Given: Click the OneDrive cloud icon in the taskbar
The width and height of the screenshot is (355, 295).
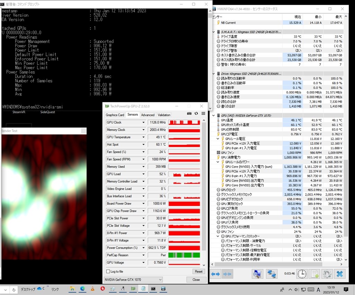Looking at the screenshot, I should pos(40,288).
